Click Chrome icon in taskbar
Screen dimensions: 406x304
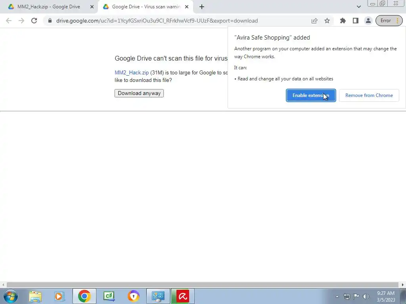pyautogui.click(x=84, y=296)
